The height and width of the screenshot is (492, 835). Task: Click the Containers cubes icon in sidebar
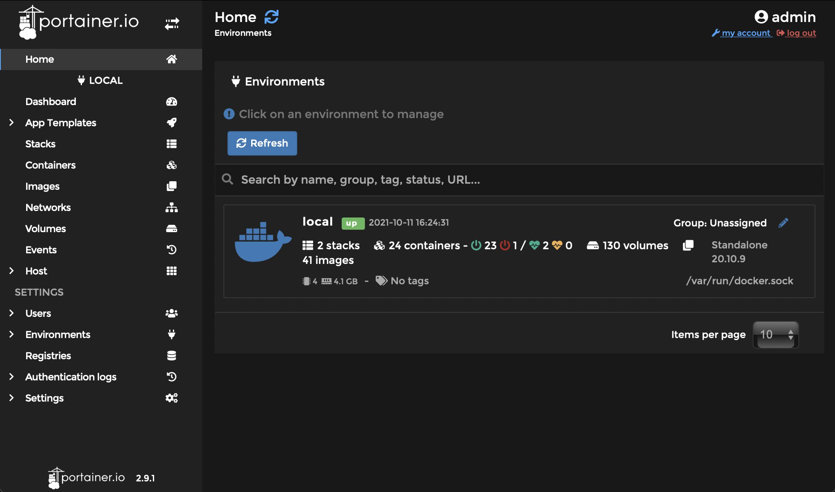[172, 165]
